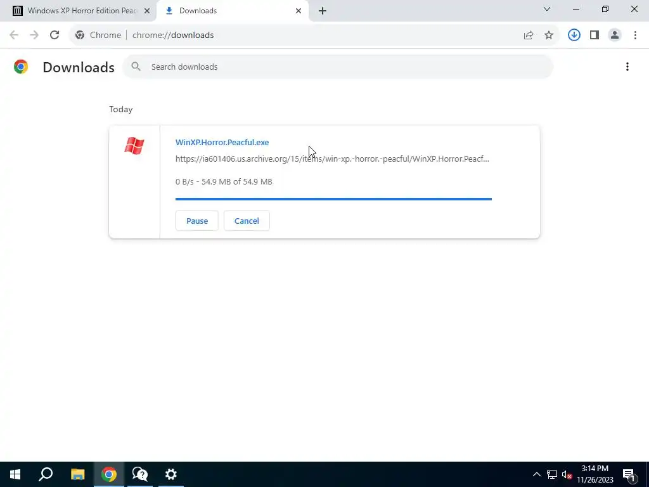
Task: Click the search magnifier in downloads
Action: click(136, 67)
